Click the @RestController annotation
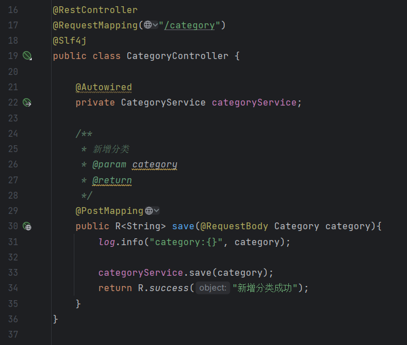The width and height of the screenshot is (407, 345). [x=95, y=10]
